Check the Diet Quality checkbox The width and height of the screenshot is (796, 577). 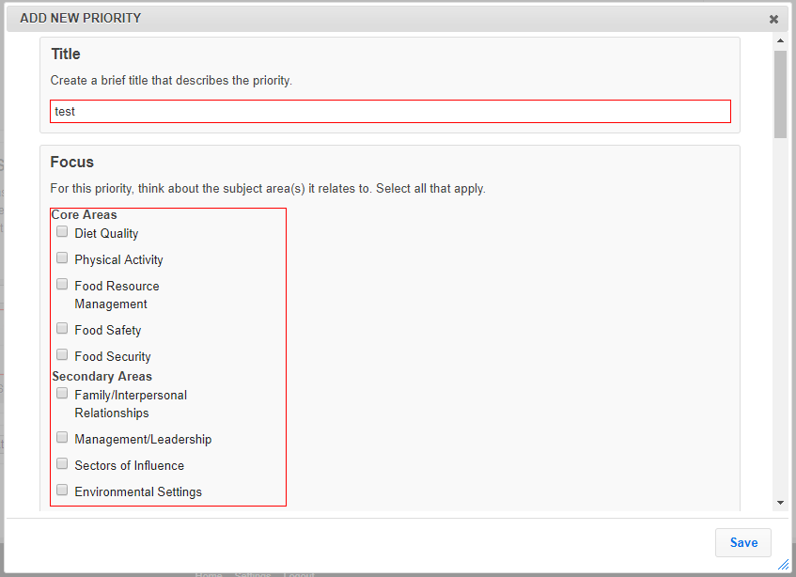click(x=62, y=232)
